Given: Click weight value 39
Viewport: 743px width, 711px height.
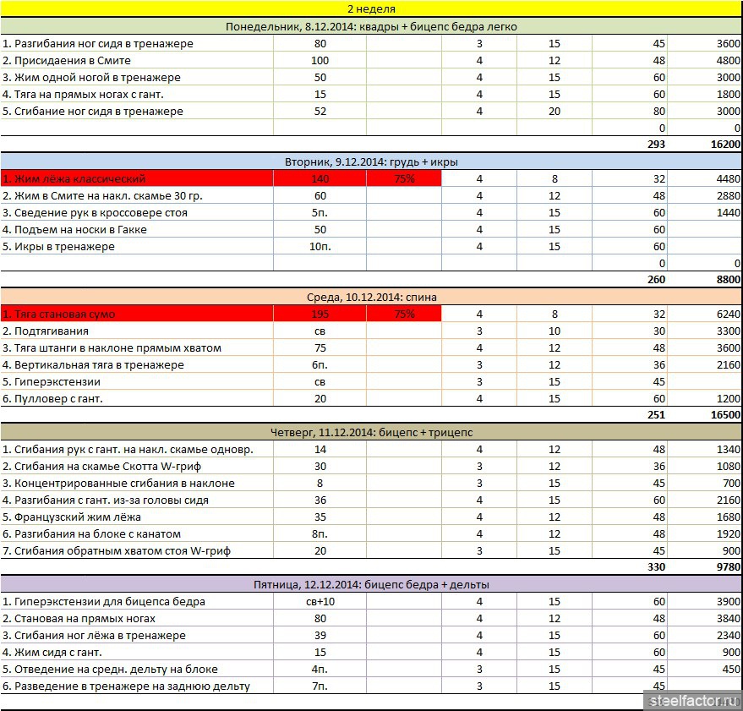Looking at the screenshot, I should [320, 636].
